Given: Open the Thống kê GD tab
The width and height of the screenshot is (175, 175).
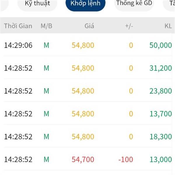Looking at the screenshot, I should coord(134,3).
